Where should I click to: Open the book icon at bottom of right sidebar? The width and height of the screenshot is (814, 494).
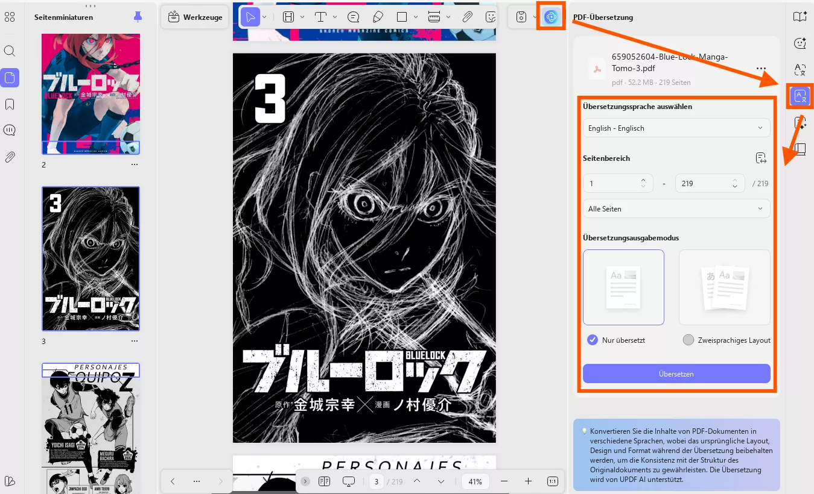tap(800, 148)
